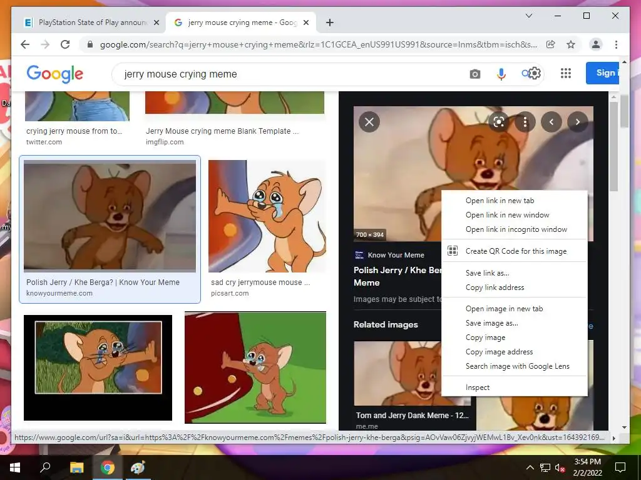Click Jerry Mouse crying meme Blank Template caption
The image size is (641, 480).
point(222,131)
